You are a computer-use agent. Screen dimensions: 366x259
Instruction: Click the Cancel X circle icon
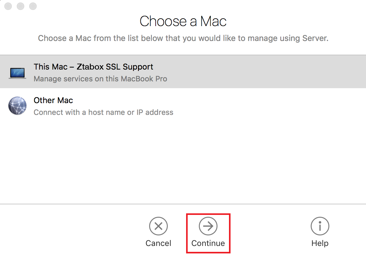pos(158,226)
